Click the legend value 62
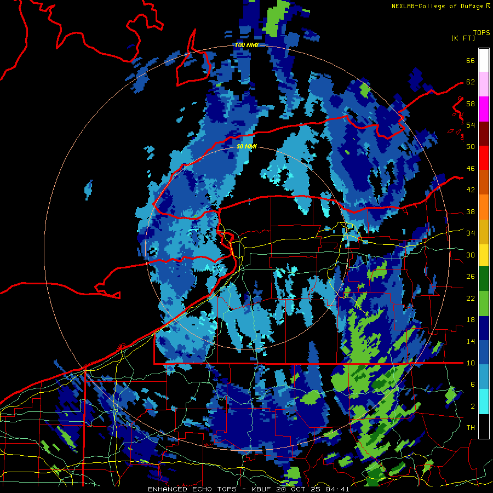The image size is (493, 493). click(x=471, y=82)
